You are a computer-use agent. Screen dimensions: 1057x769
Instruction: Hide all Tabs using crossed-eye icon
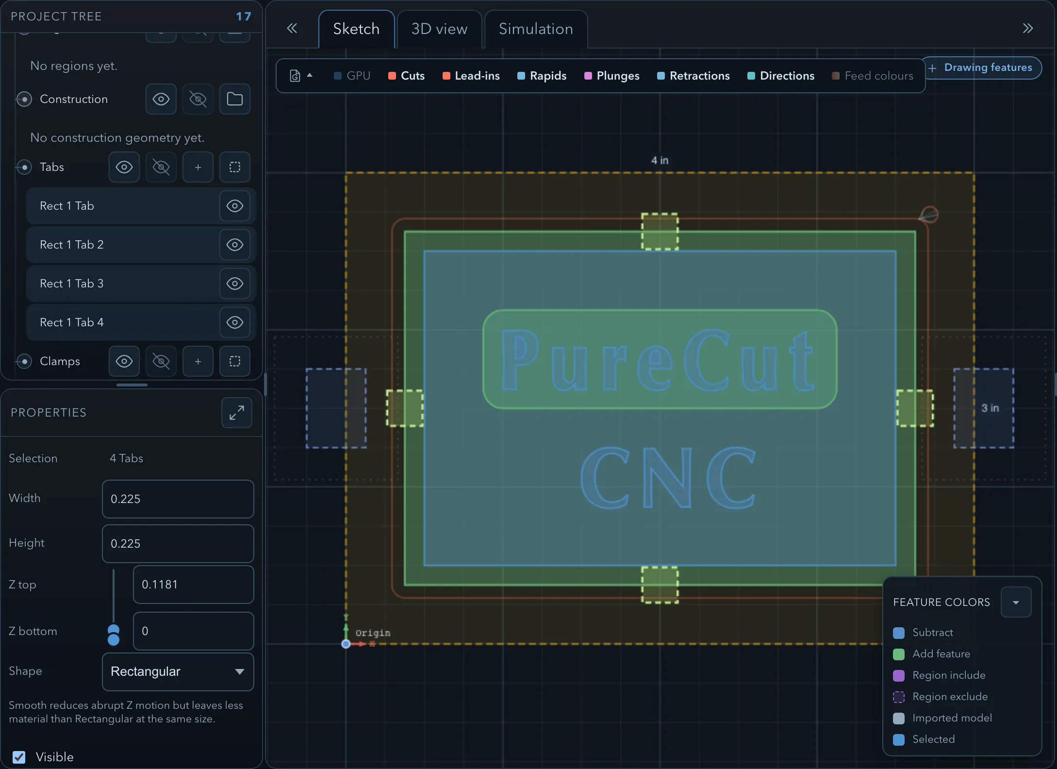[161, 167]
